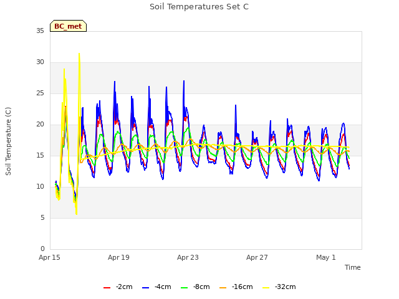This screenshot has height=299, width=399.
Task: Click the yellow -32cm legend swatch
Action: click(x=266, y=288)
